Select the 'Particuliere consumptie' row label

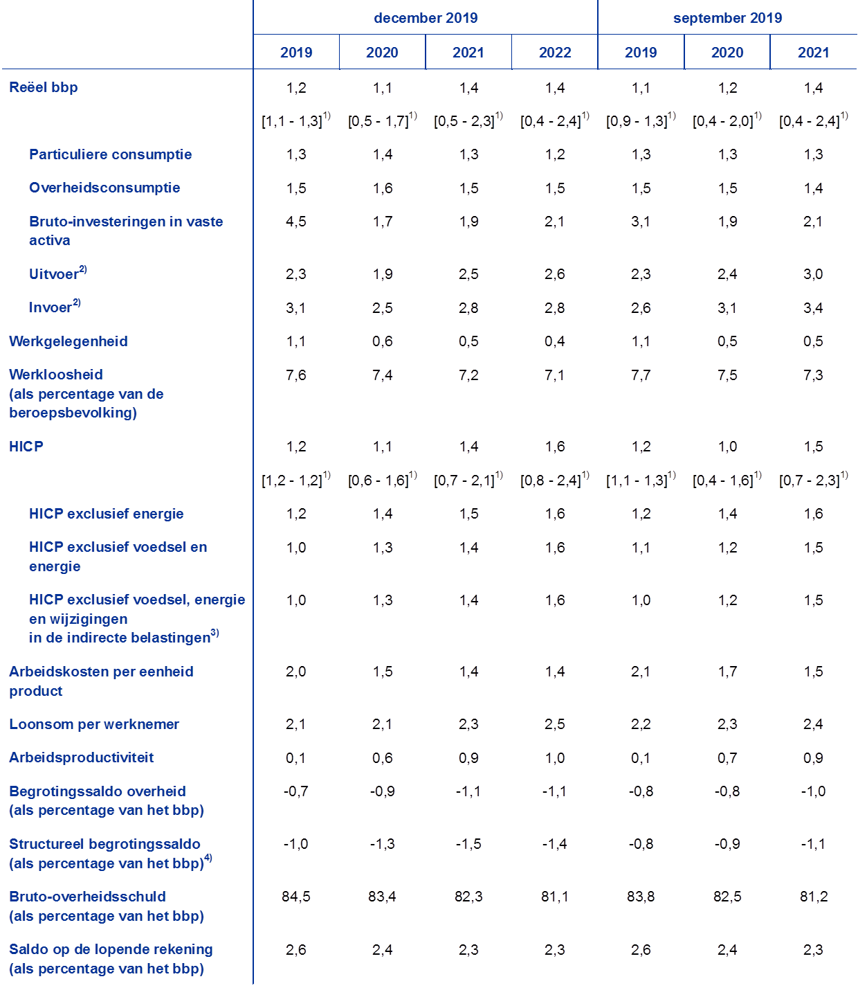111,154
